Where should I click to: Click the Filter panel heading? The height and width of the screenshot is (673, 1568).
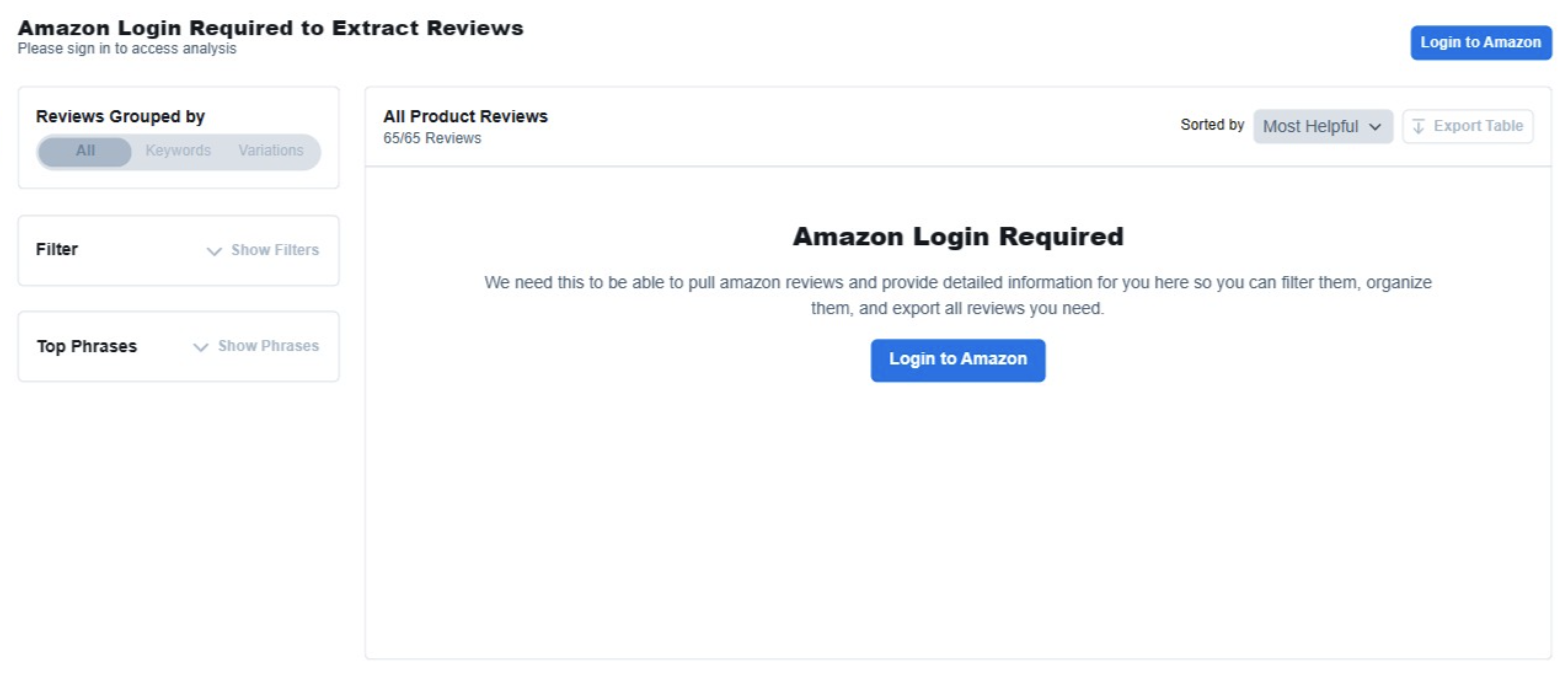pos(57,250)
